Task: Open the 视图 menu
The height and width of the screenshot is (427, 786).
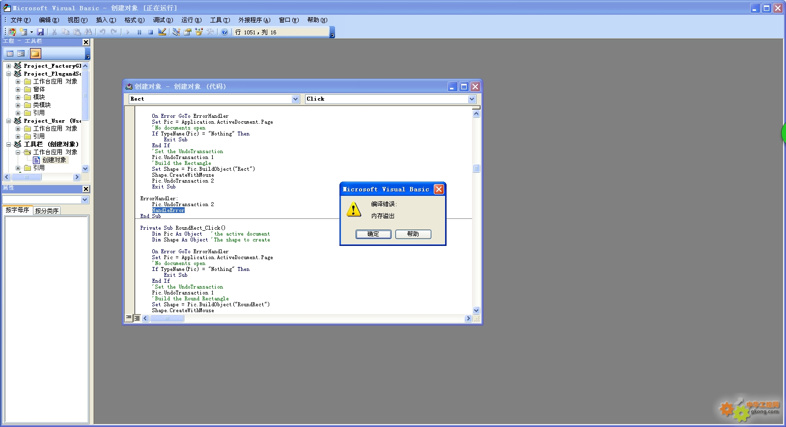Action: (77, 20)
